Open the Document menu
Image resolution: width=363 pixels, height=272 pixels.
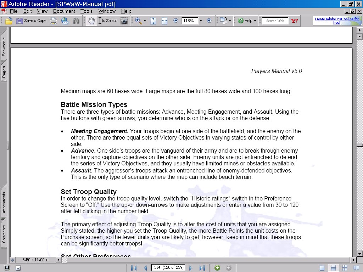point(64,11)
